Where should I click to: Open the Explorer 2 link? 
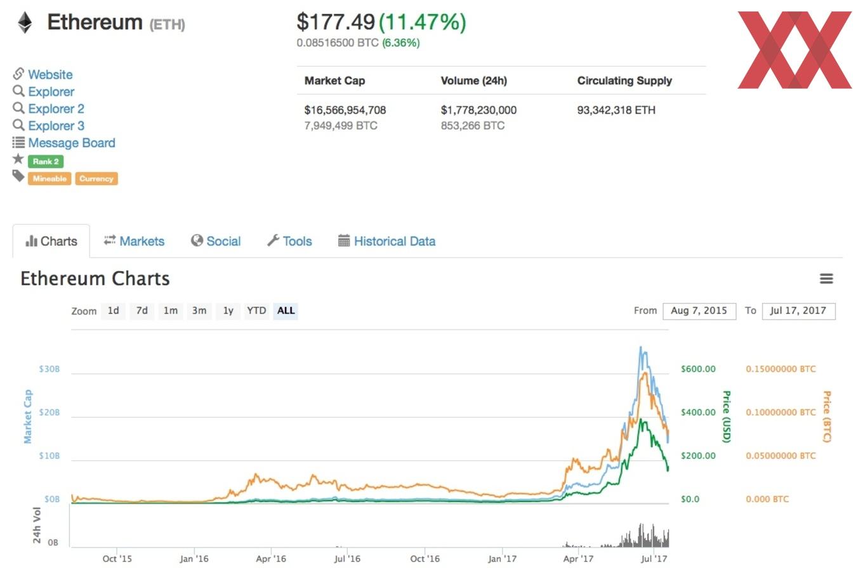56,109
